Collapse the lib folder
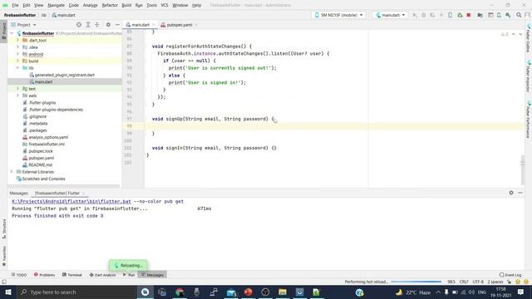 tap(18, 68)
